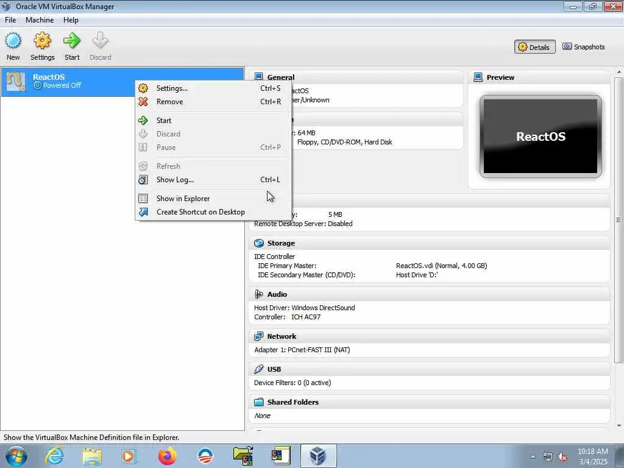
Task: Click the Shared Folders section folder icon
Action: click(258, 402)
